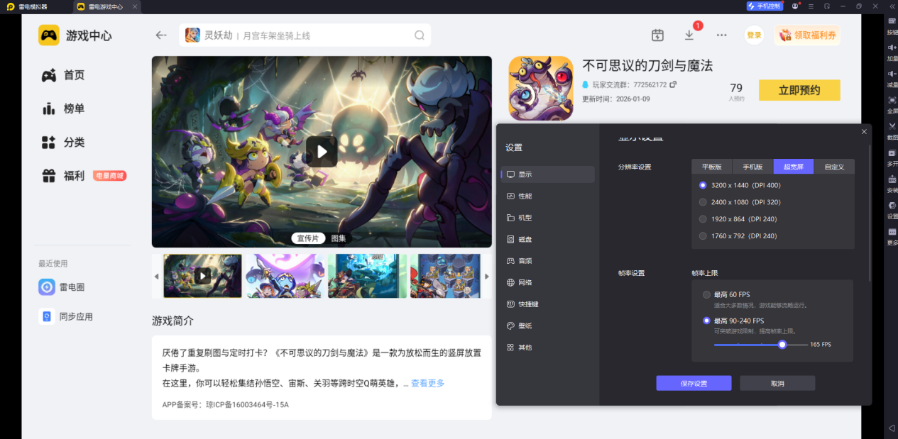Open the download manager icon
Image resolution: width=898 pixels, height=439 pixels.
click(x=689, y=35)
